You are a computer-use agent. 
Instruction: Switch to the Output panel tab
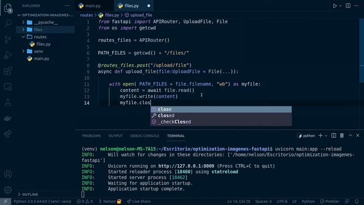click(x=115, y=136)
